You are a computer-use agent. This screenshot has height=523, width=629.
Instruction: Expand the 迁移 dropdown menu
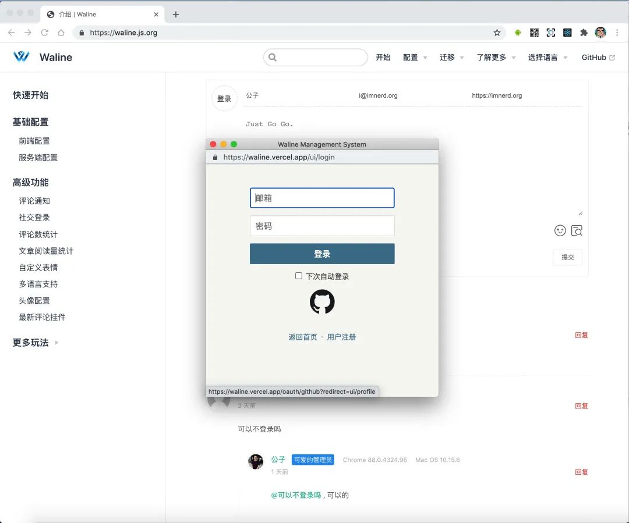pos(451,58)
